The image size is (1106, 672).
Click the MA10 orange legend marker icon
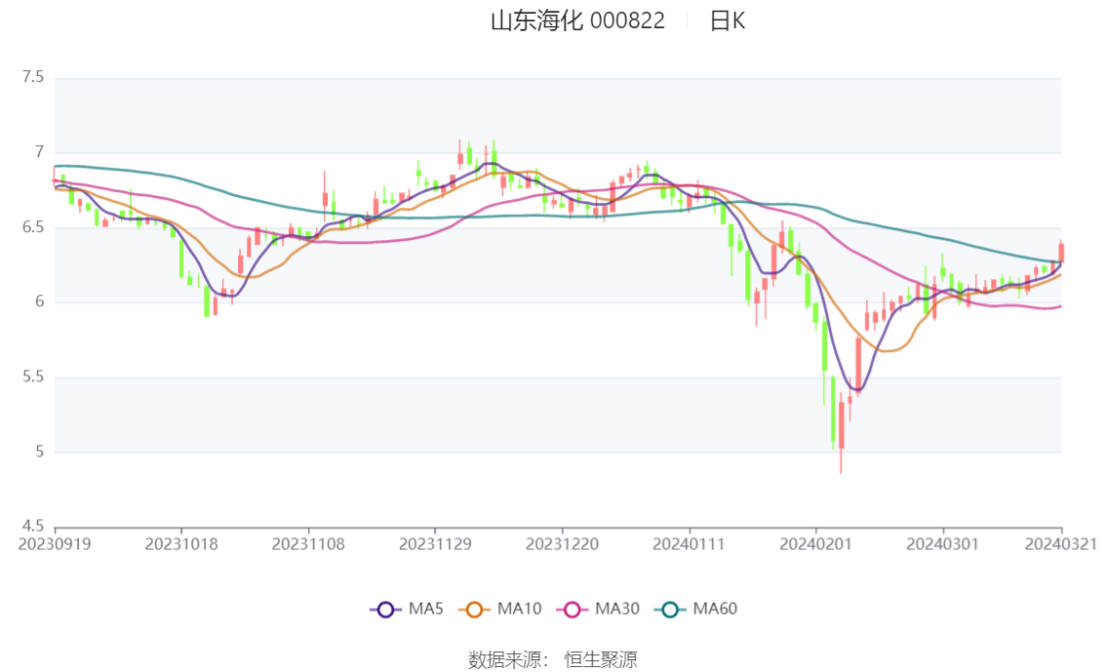[x=475, y=610]
